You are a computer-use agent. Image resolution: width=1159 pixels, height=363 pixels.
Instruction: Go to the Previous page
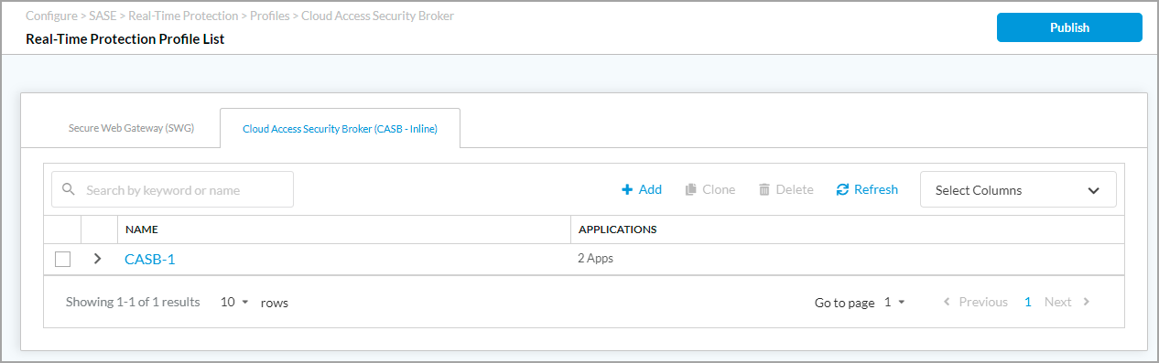[x=975, y=302]
